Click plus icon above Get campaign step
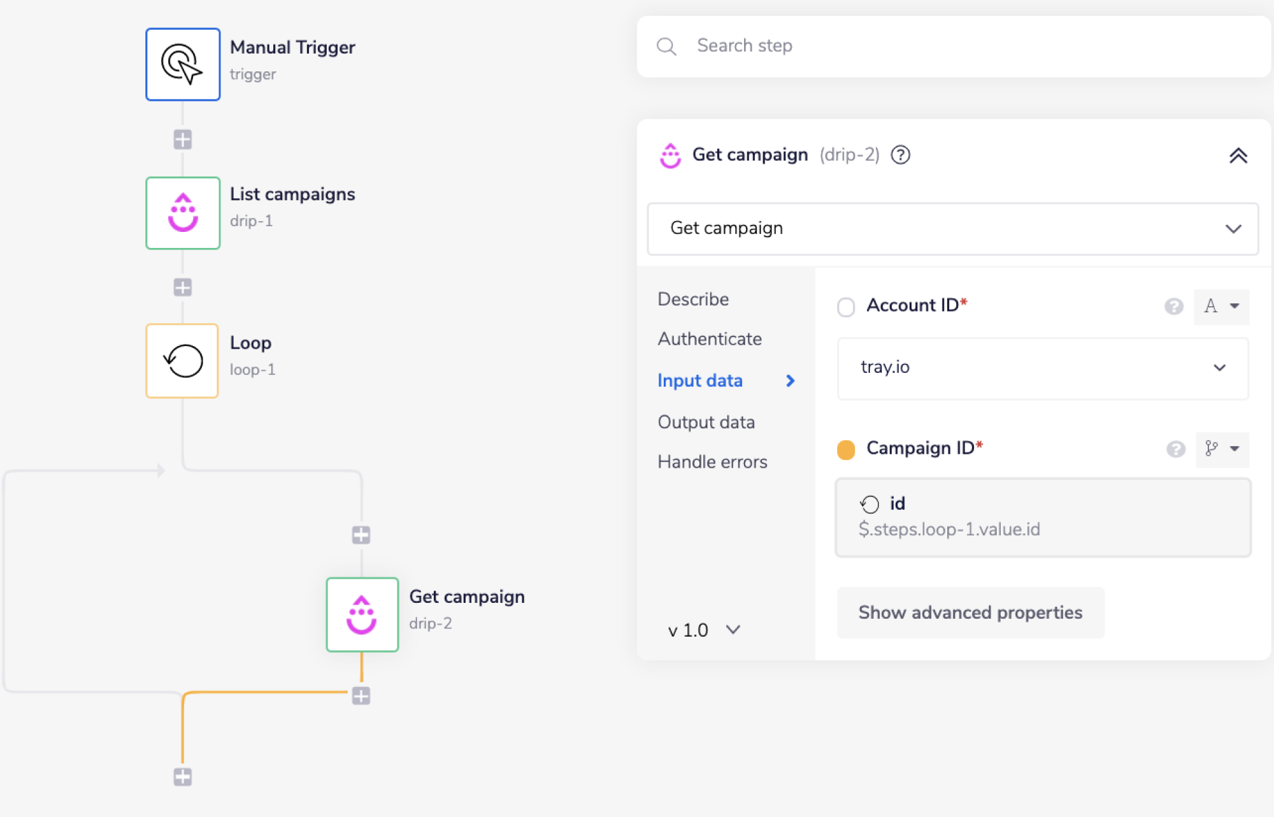This screenshot has width=1274, height=817. point(361,535)
